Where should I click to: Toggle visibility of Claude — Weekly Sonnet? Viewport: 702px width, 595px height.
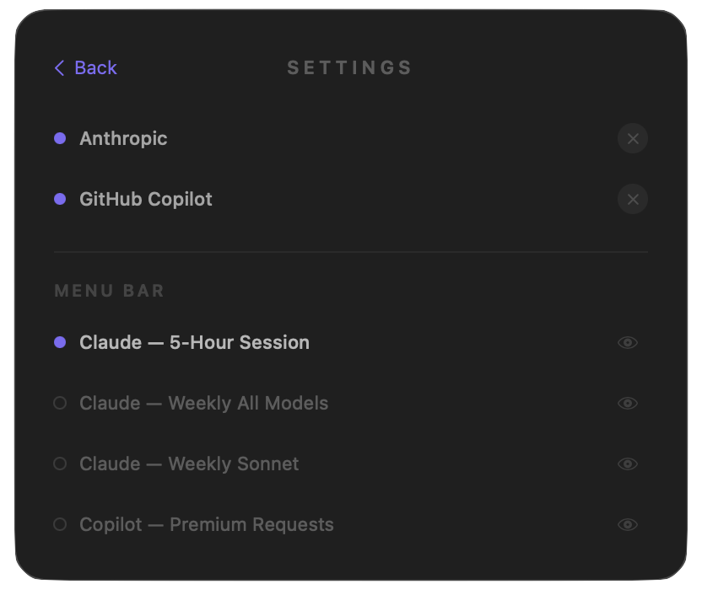[628, 464]
